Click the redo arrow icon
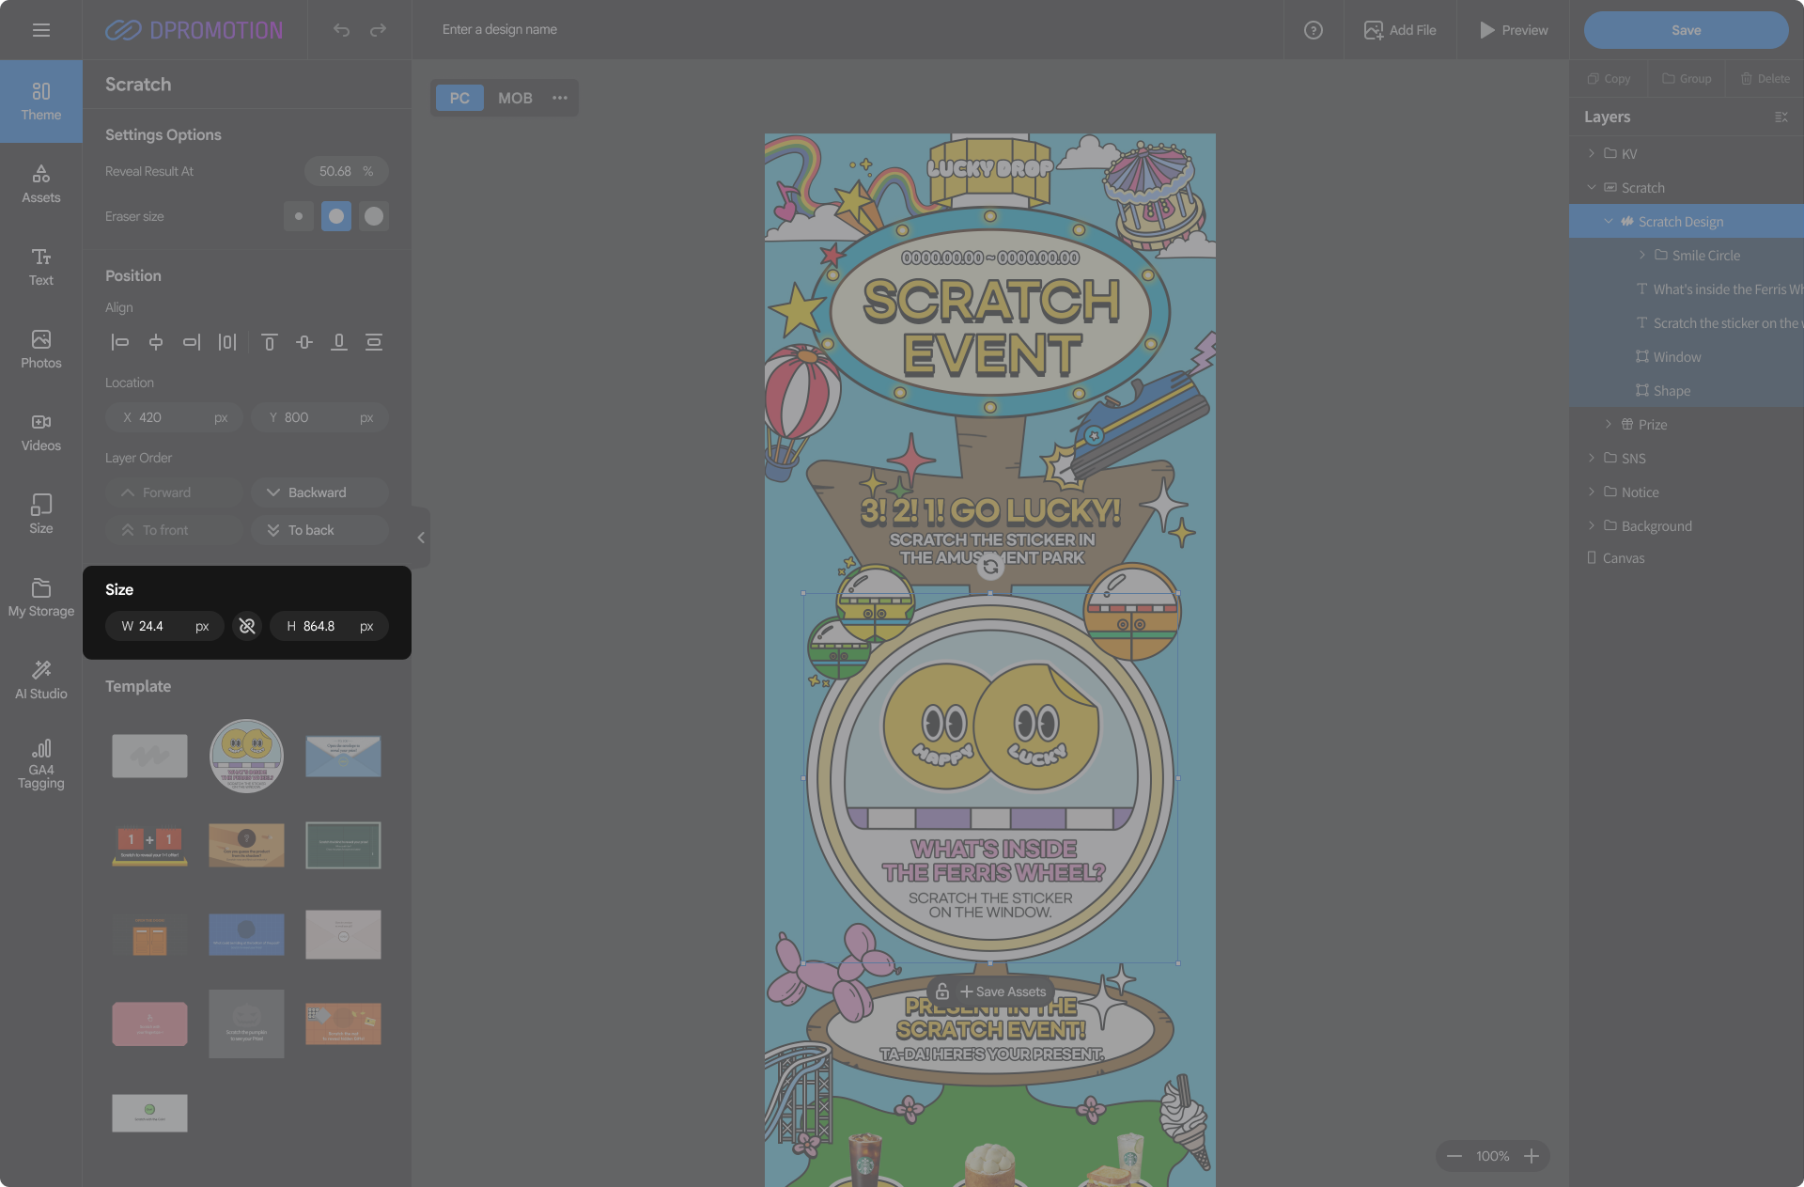 (378, 30)
